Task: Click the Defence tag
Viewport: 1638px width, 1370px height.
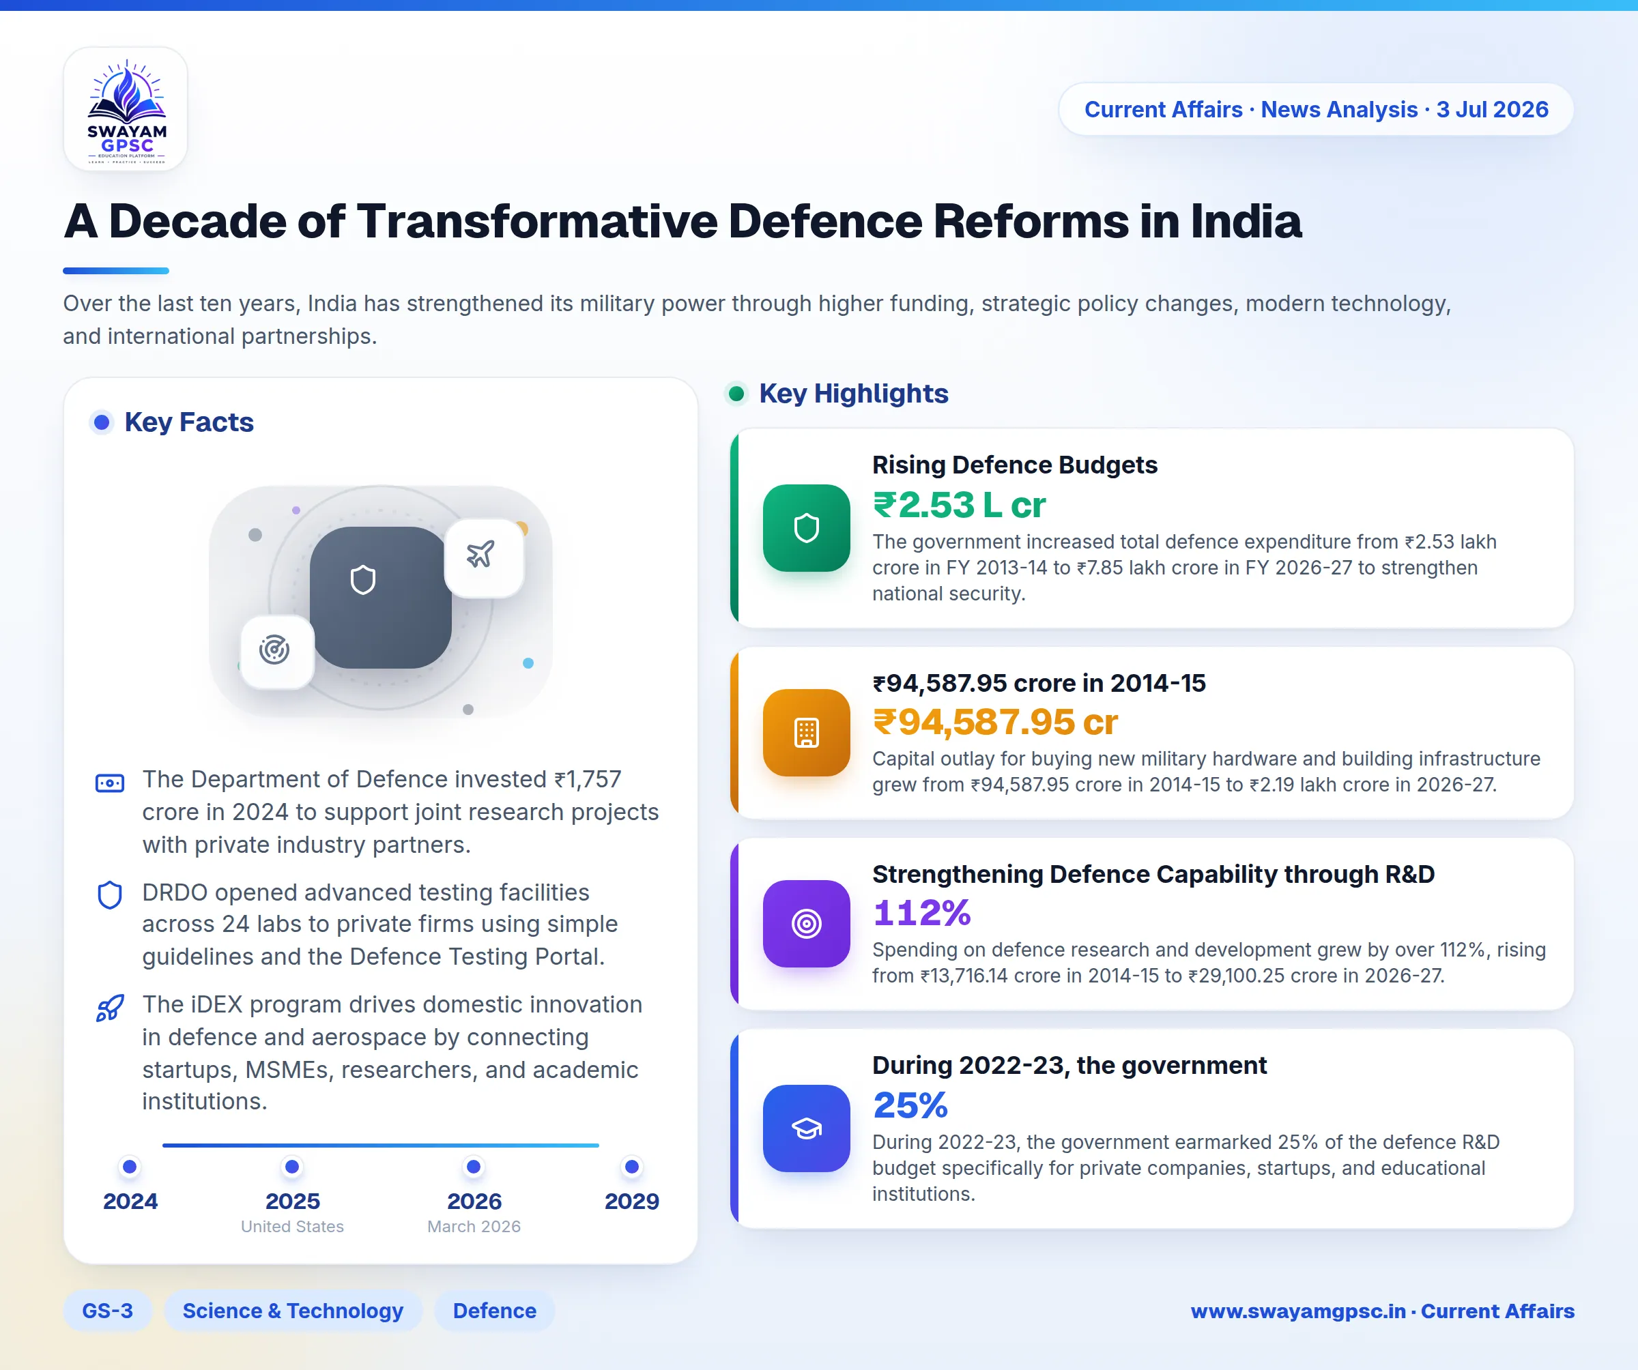Action: tap(495, 1311)
